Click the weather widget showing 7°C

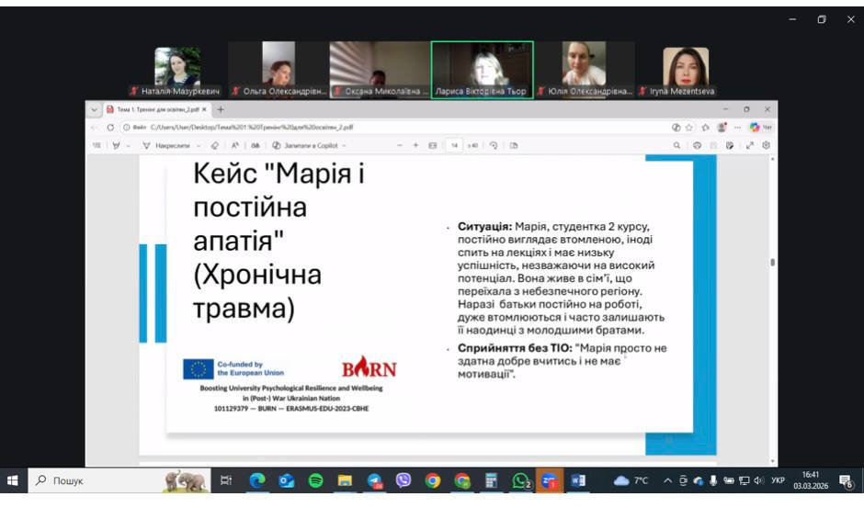click(631, 480)
